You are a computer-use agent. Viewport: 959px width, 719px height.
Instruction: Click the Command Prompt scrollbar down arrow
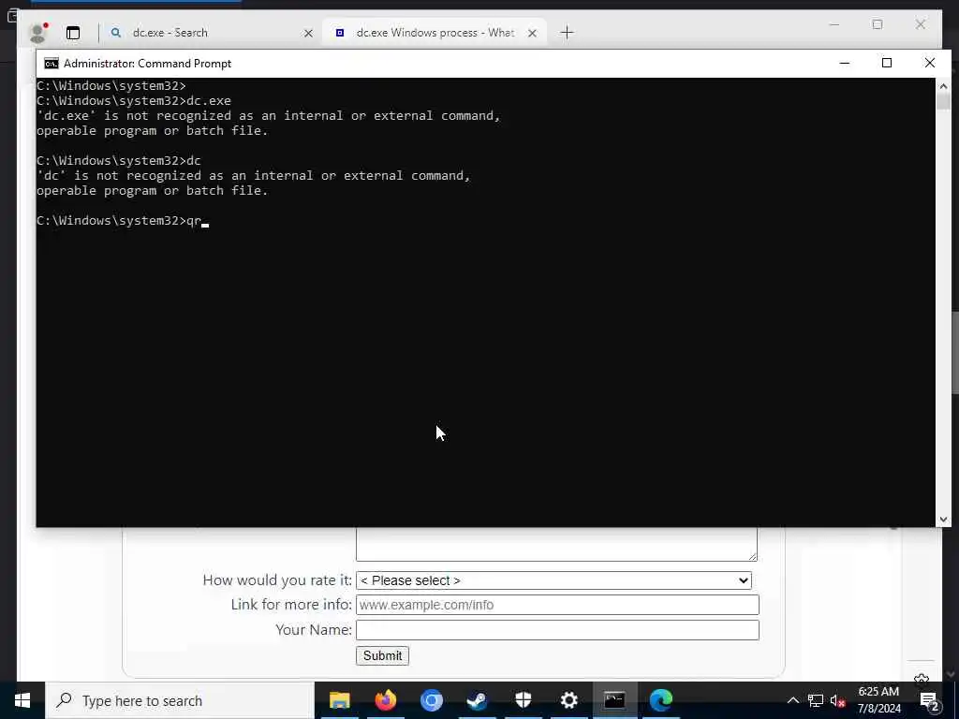pyautogui.click(x=943, y=520)
